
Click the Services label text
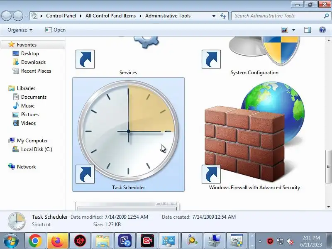pos(128,72)
